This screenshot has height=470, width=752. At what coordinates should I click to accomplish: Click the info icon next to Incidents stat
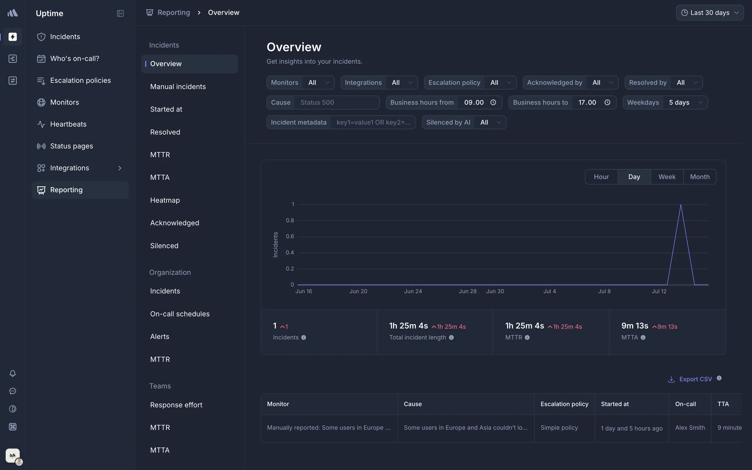tap(304, 338)
